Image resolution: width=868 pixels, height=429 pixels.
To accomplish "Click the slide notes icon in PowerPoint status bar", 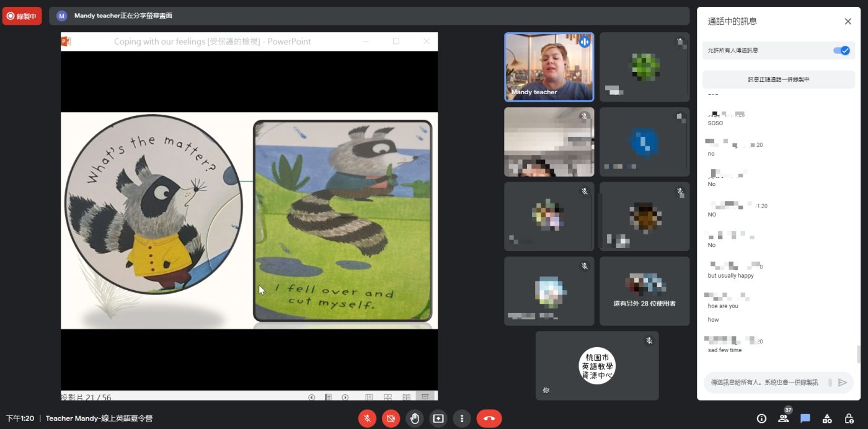I will click(329, 397).
